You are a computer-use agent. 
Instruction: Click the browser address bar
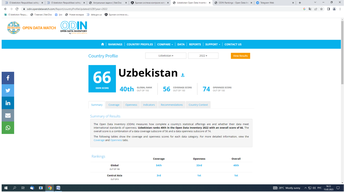[165, 9]
